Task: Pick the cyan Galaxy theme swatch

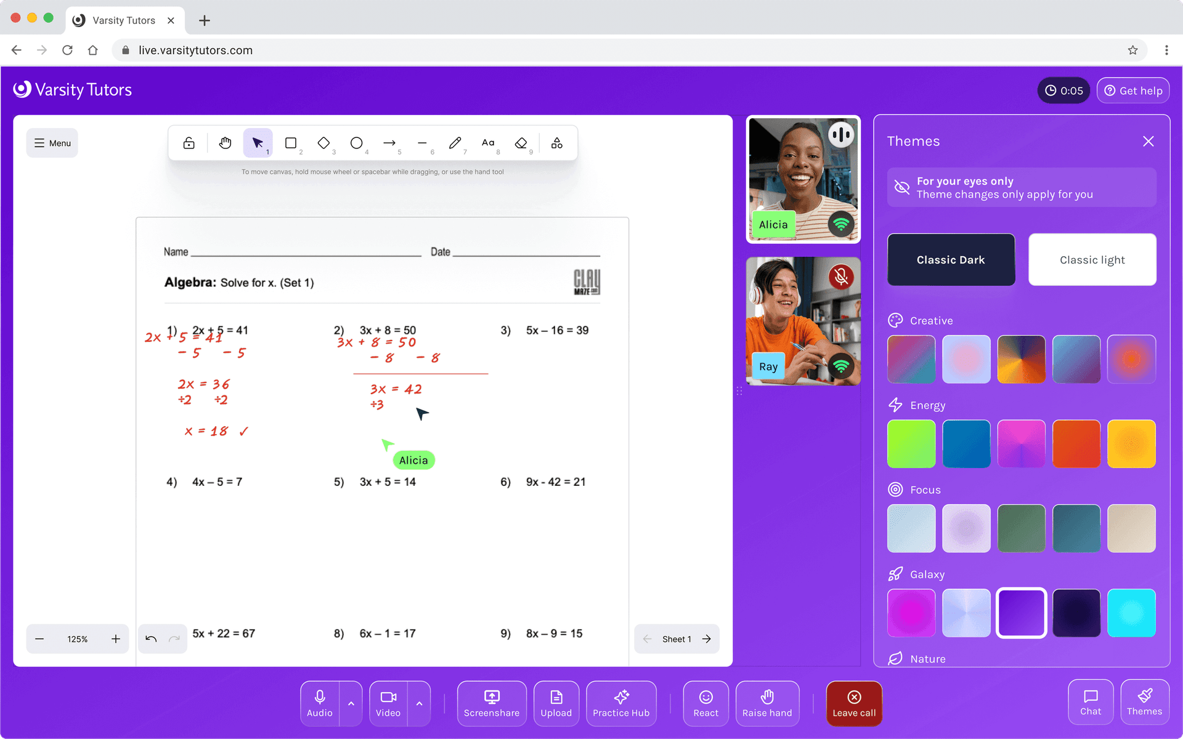Action: tap(1131, 613)
